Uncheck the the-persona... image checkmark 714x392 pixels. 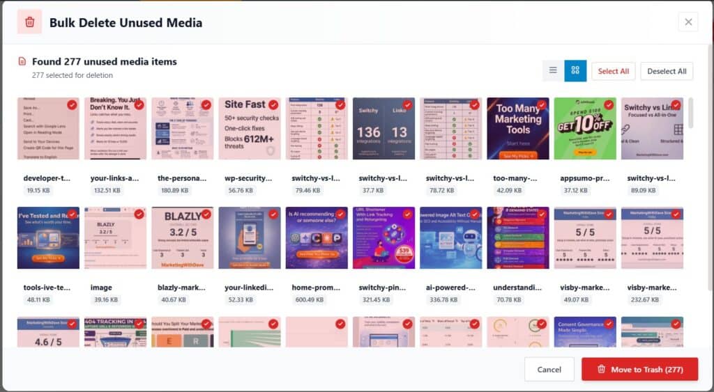pos(206,104)
